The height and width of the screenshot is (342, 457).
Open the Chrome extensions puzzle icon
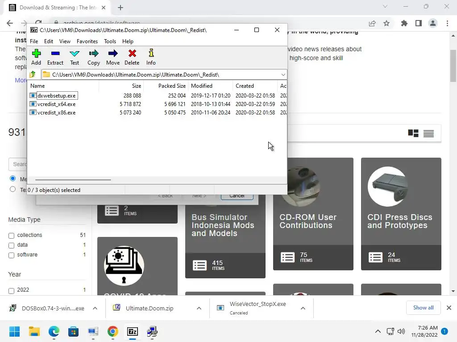[404, 23]
